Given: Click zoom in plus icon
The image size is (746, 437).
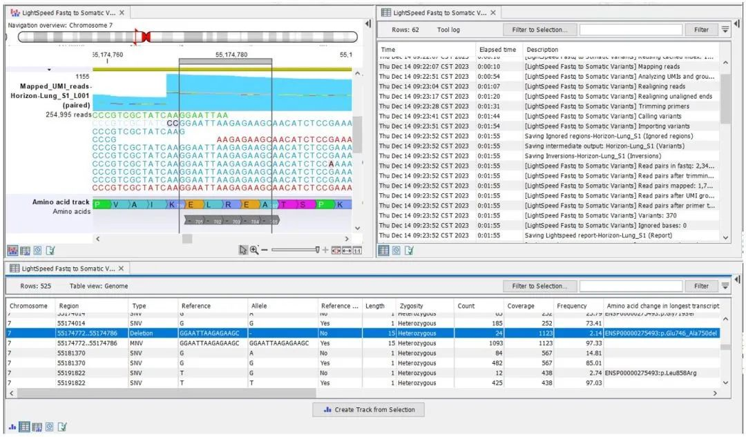Looking at the screenshot, I should (325, 250).
